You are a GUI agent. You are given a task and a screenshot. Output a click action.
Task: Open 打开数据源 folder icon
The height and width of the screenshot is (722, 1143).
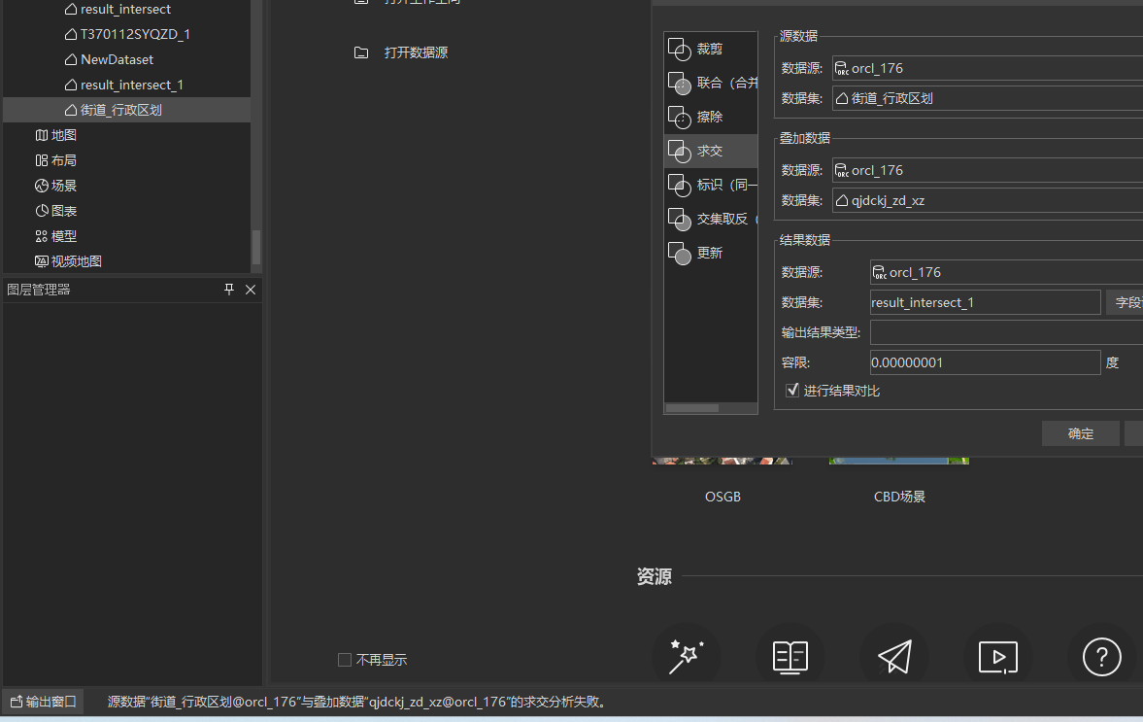tap(361, 52)
